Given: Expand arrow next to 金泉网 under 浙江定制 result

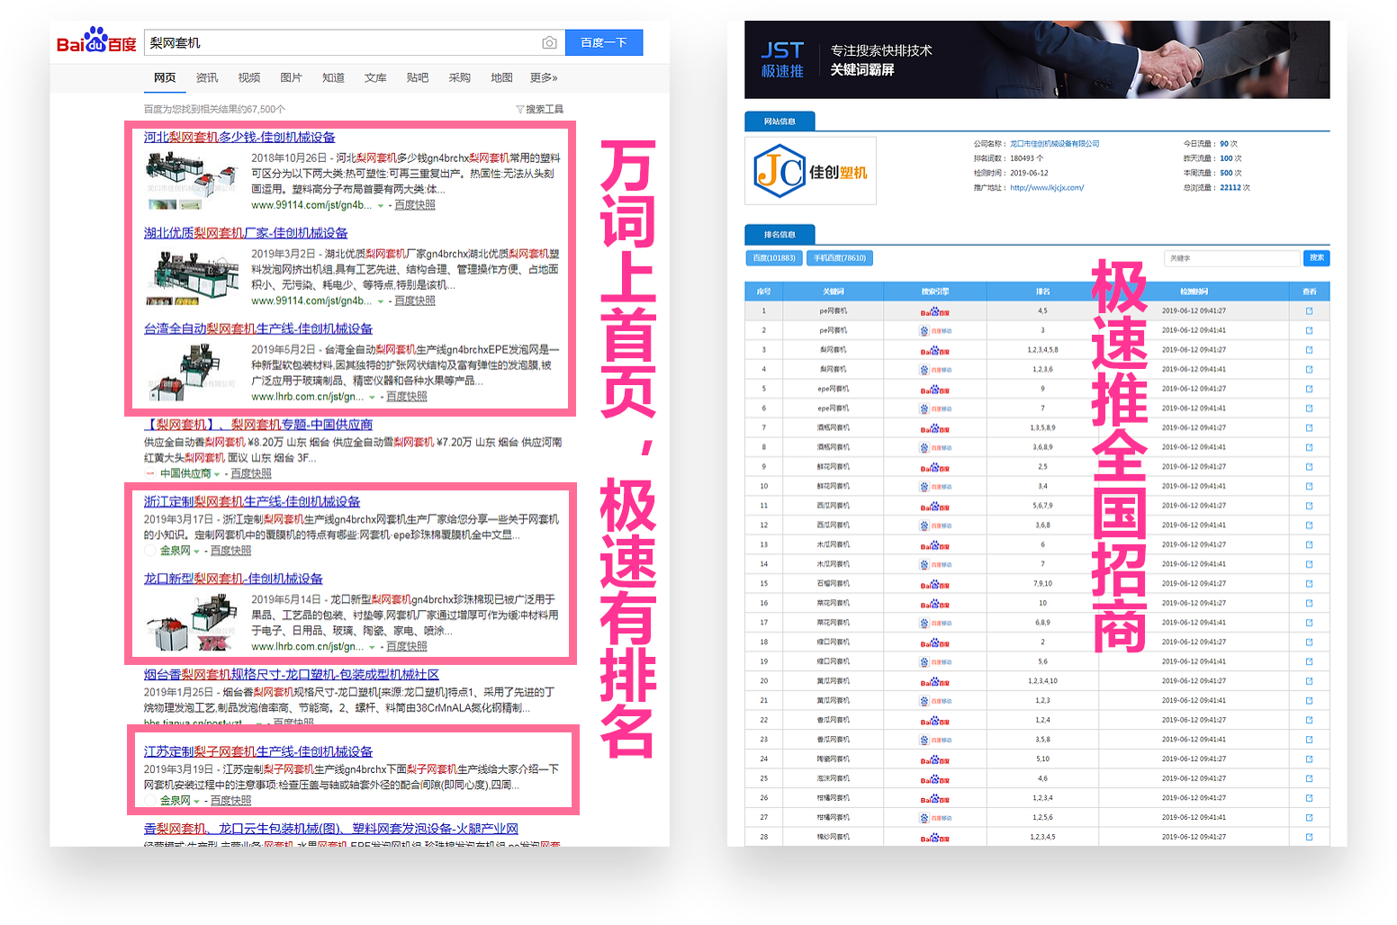Looking at the screenshot, I should click(196, 552).
